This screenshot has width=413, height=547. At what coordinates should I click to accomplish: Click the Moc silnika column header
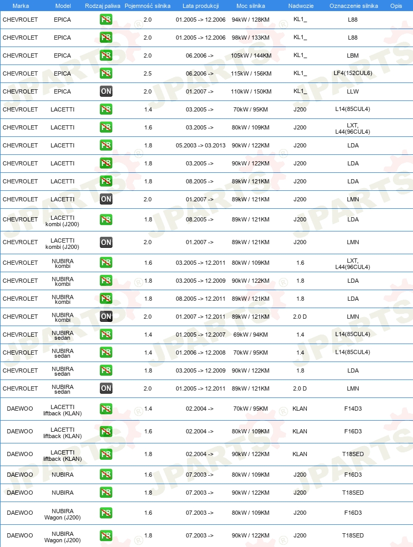[x=250, y=6]
